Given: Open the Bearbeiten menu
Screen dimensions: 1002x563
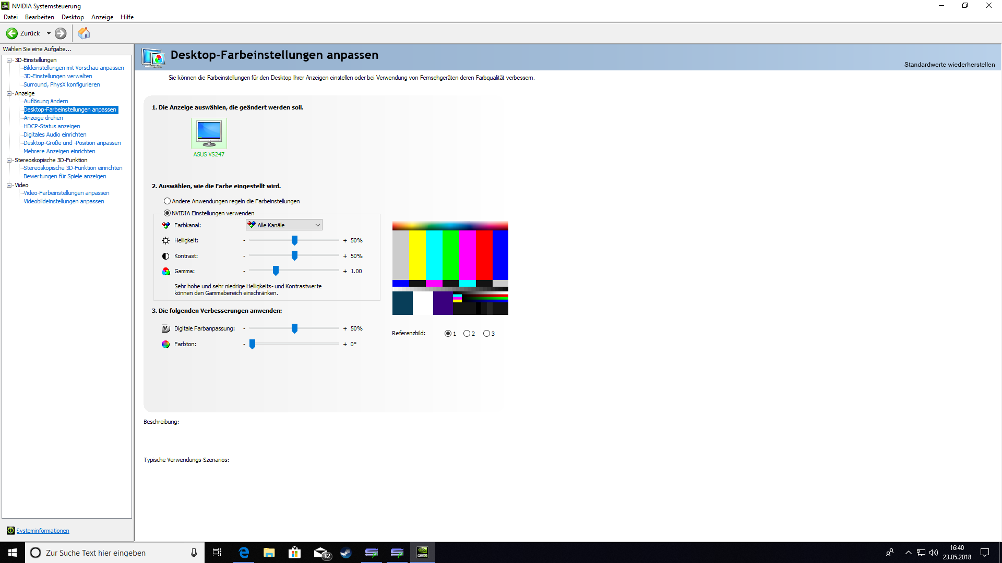Looking at the screenshot, I should tap(40, 17).
